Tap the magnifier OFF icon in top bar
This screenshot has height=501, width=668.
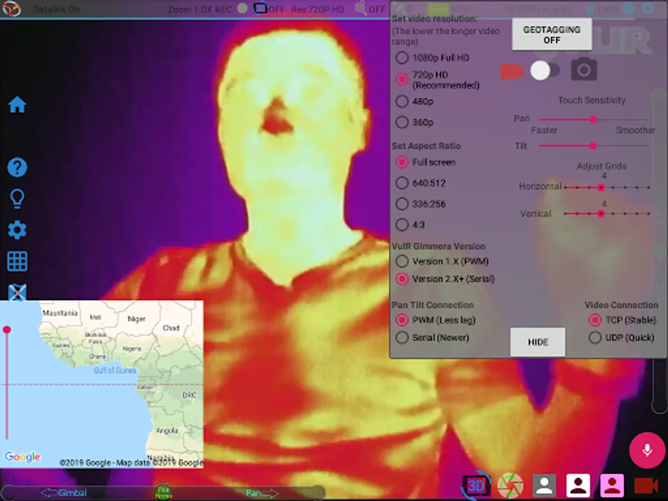click(361, 8)
